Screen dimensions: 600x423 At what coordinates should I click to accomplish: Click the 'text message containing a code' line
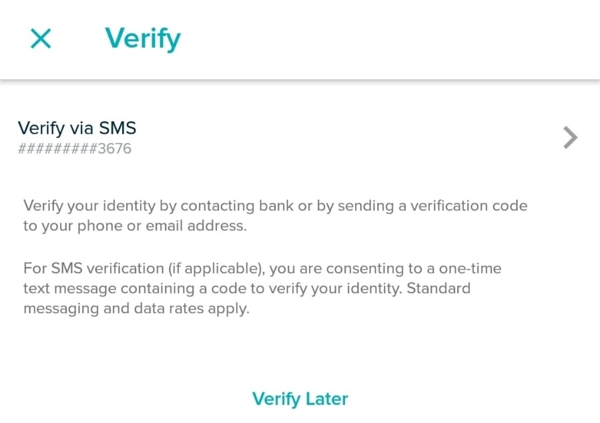tap(247, 289)
